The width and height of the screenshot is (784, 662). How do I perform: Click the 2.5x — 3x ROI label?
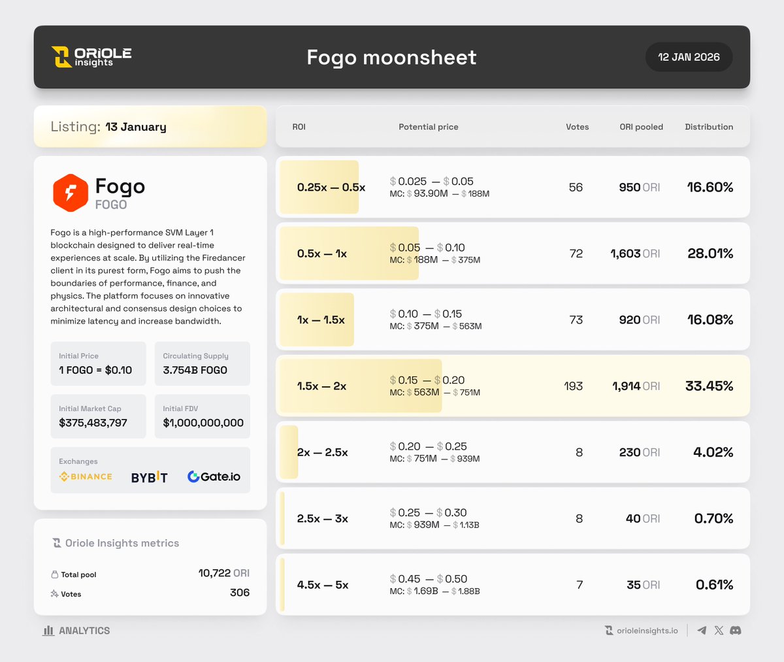323,518
